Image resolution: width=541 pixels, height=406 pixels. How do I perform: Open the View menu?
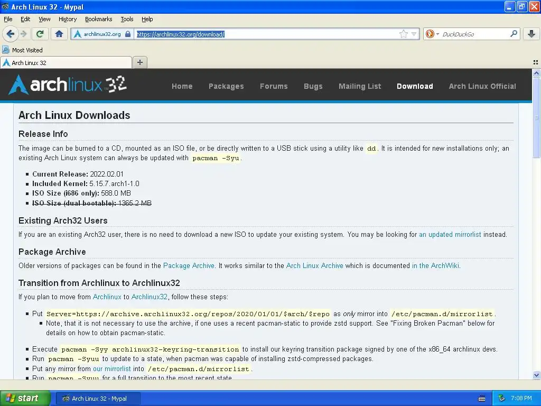tap(44, 19)
